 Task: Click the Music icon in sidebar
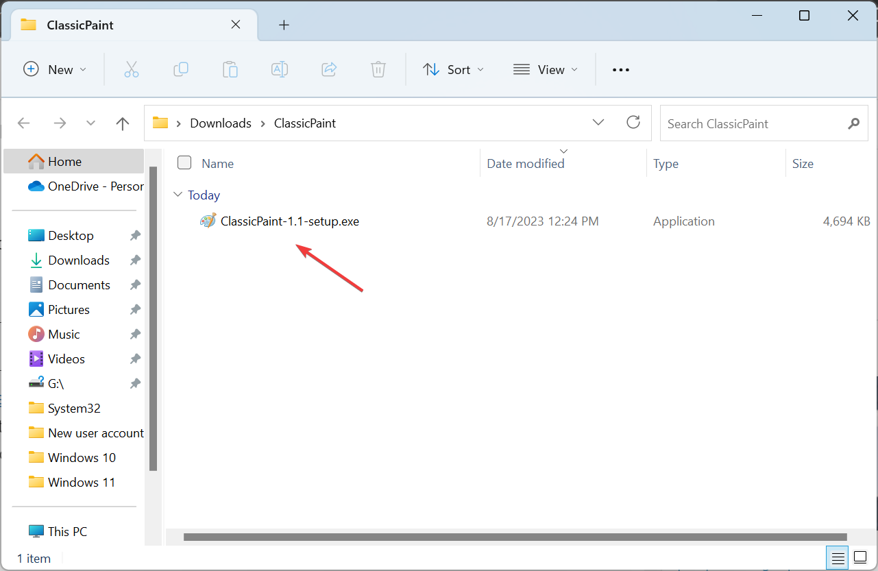[36, 334]
